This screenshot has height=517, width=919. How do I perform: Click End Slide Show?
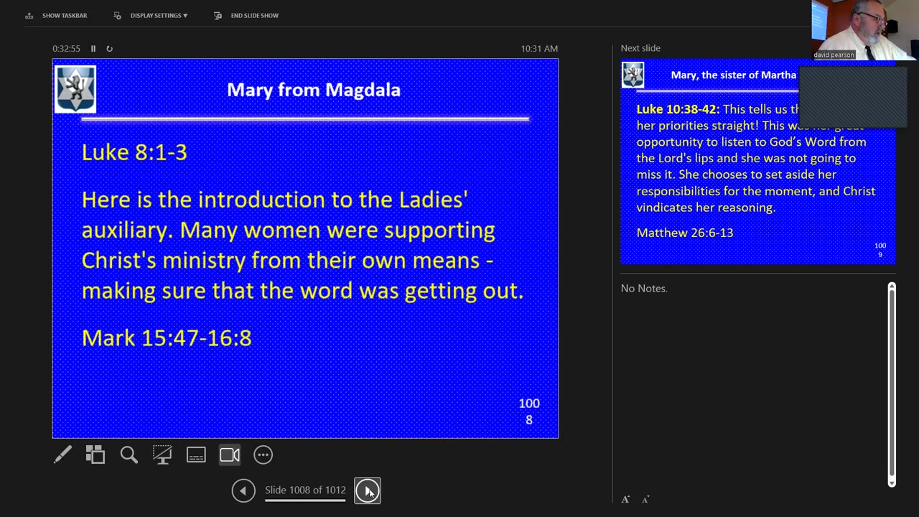coord(246,15)
